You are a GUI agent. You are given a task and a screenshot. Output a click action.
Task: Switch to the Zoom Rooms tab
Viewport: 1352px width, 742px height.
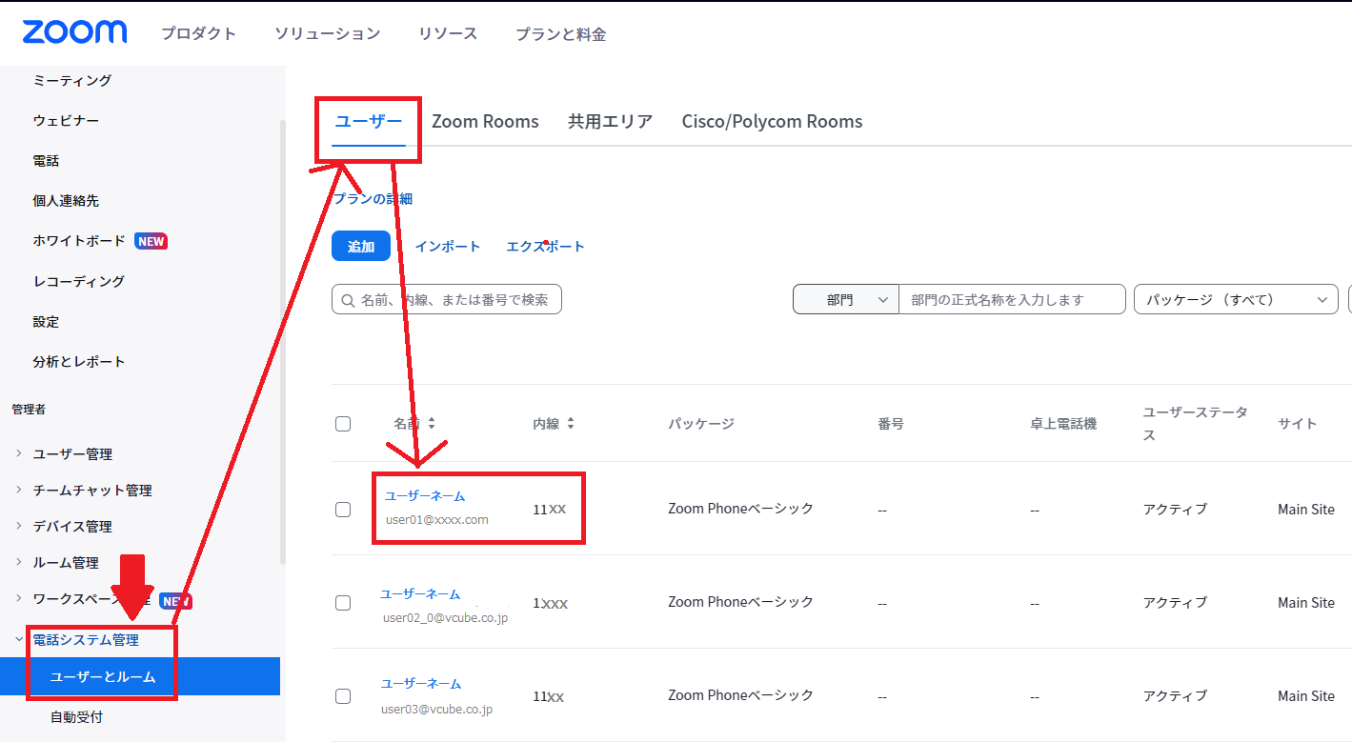[x=485, y=121]
